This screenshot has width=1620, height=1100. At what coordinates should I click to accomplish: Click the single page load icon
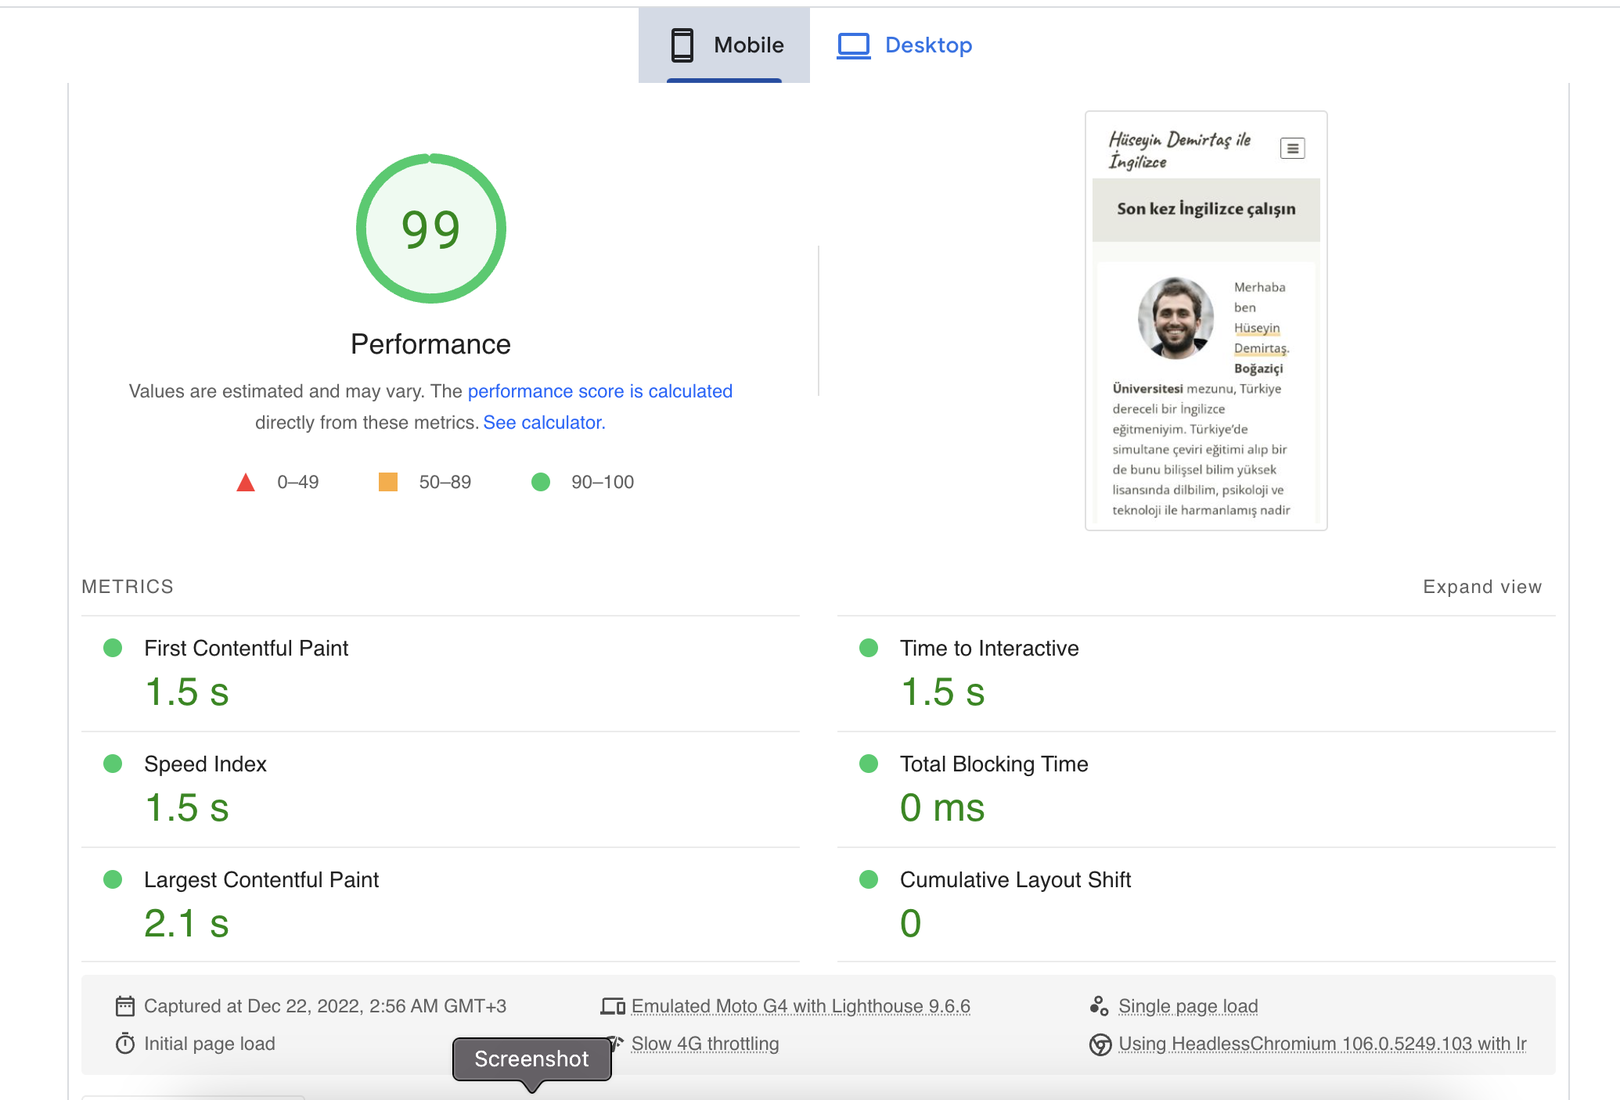[1099, 1006]
